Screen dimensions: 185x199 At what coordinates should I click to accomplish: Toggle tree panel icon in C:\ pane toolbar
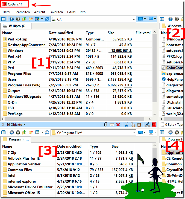[4, 19]
